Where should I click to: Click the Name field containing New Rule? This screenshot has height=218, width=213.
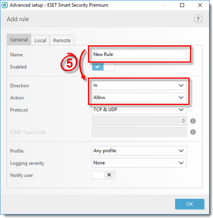click(x=139, y=54)
